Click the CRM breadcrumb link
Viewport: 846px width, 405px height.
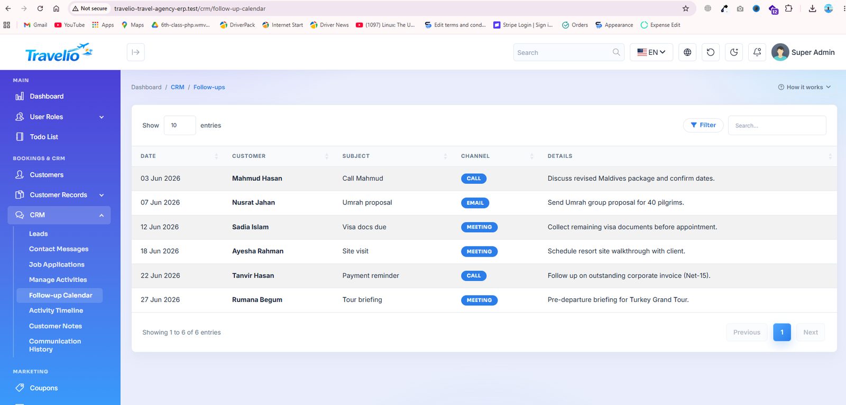tap(178, 87)
